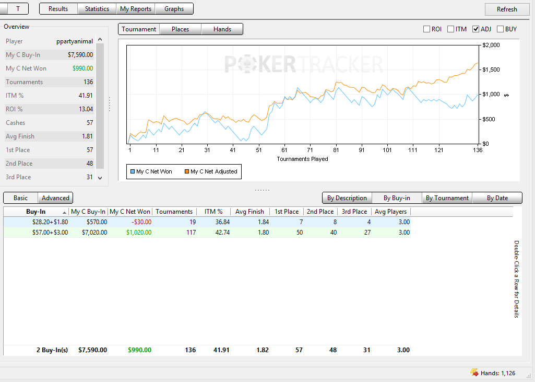Enable the BUY checkbox
Viewport: 535px width, 382px height.
(500, 29)
